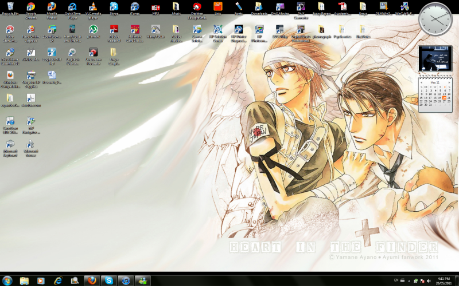Select the Essay Papers folder
Screen dimensions: 459x297
click(321, 9)
